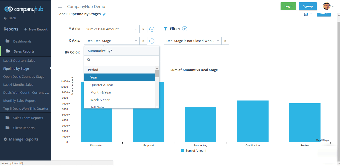Screen dimensions: 340x166
Task: Expand the Sum of Deal.Amount dropdown
Action: coord(136,29)
